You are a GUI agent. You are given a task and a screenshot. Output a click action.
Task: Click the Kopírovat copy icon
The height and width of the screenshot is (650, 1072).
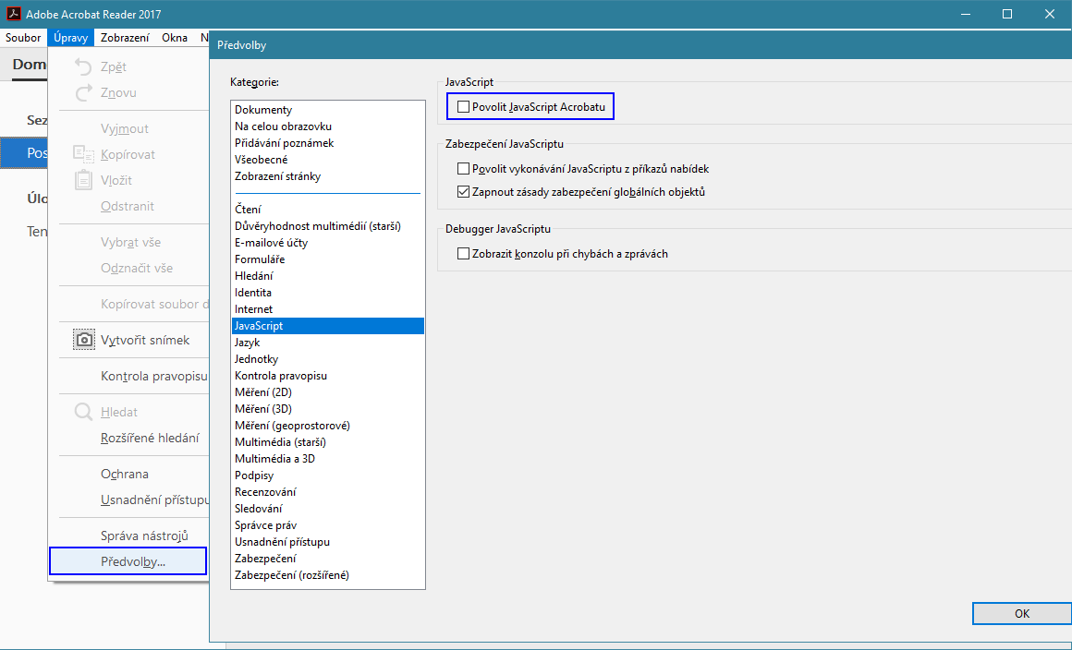83,154
